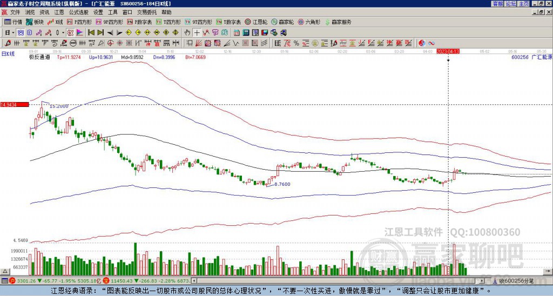Click the 客服 button
This screenshot has height=296, width=553.
click(x=497, y=4)
